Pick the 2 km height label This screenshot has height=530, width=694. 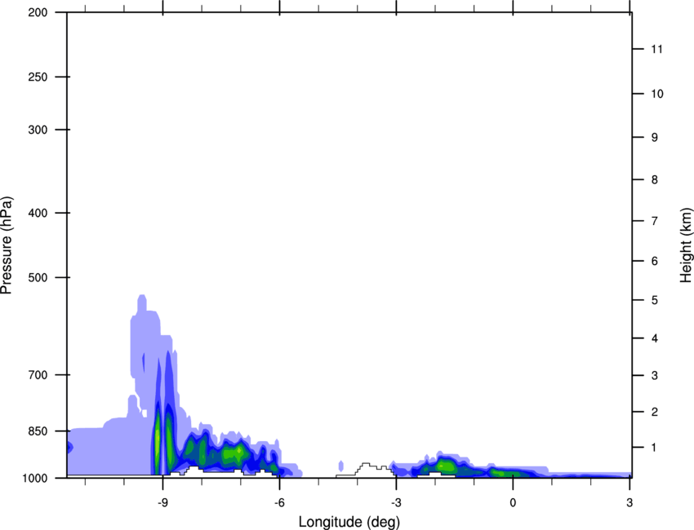(655, 412)
